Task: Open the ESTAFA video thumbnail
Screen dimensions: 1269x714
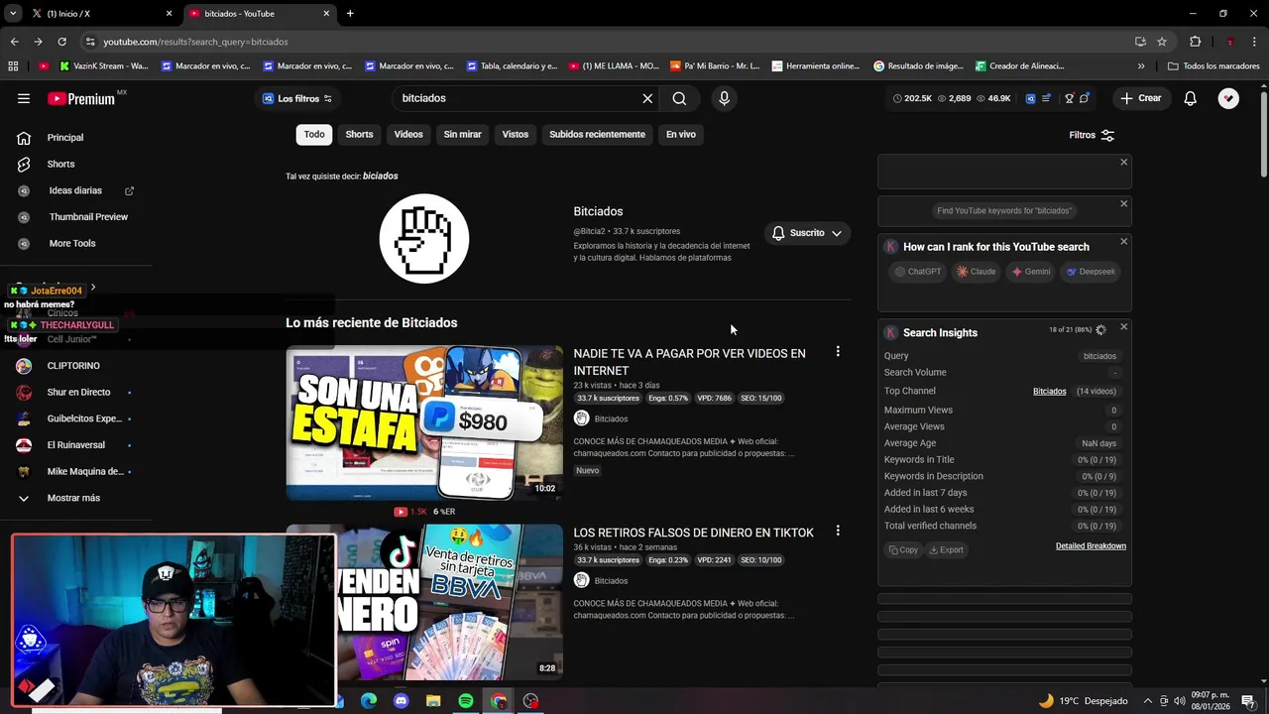Action: click(424, 421)
